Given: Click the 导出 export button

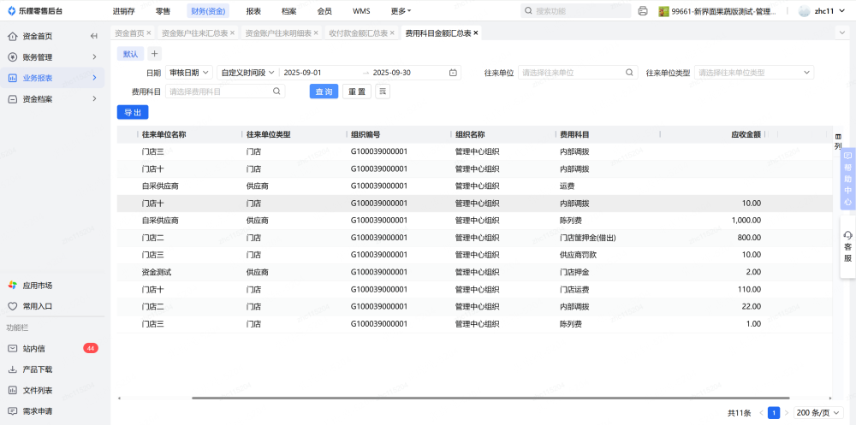Looking at the screenshot, I should [x=133, y=112].
